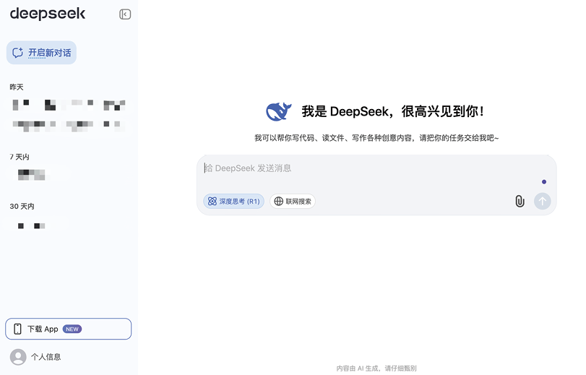Click the NEW badge on download app
Image resolution: width=586 pixels, height=375 pixels.
[72, 329]
